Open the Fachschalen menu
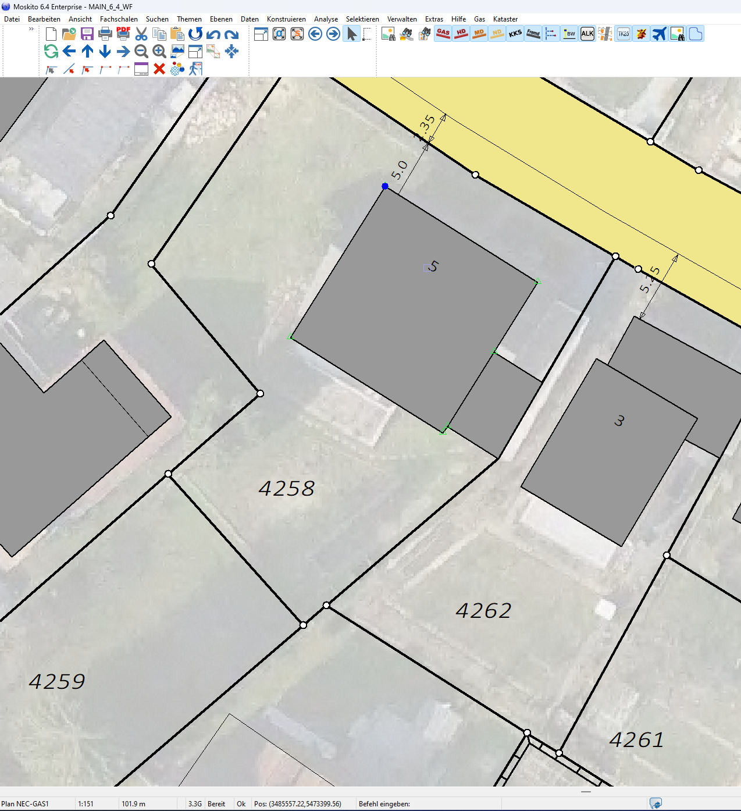This screenshot has height=811, width=741. click(119, 19)
